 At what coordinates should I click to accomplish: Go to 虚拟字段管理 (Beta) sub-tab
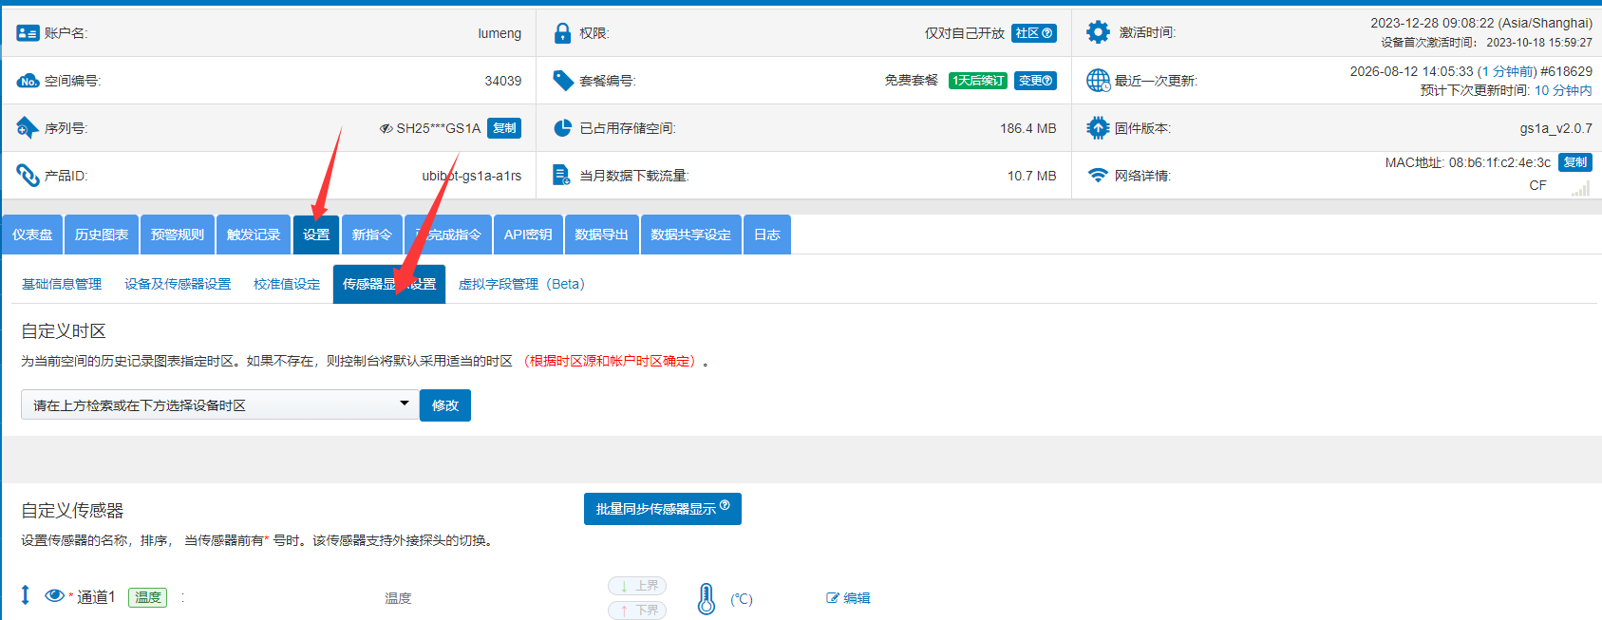tap(521, 284)
